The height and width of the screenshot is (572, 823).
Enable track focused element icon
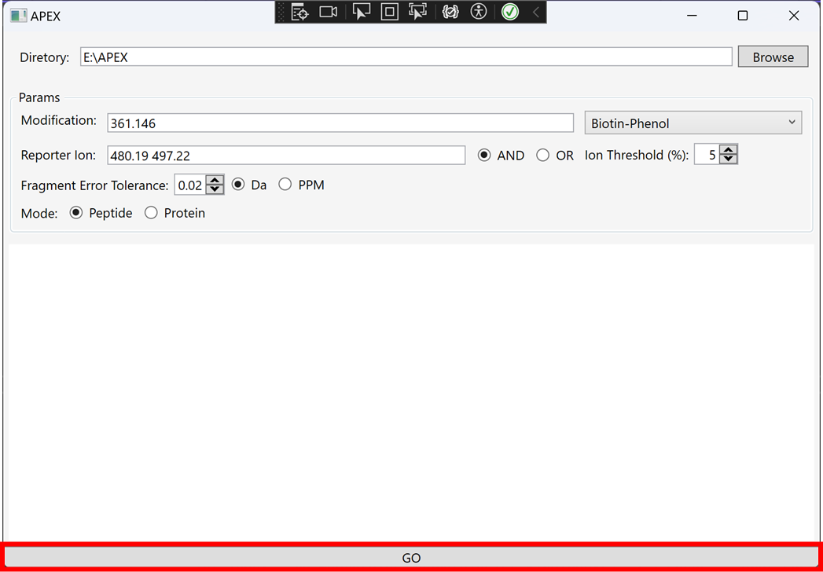click(417, 12)
